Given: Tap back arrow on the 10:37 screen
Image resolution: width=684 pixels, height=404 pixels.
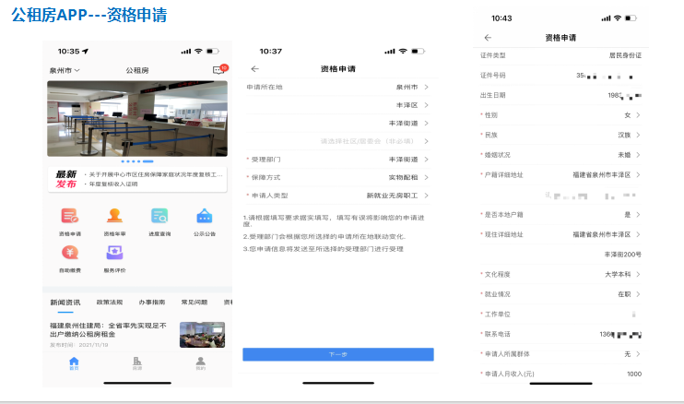Looking at the screenshot, I should (x=255, y=69).
